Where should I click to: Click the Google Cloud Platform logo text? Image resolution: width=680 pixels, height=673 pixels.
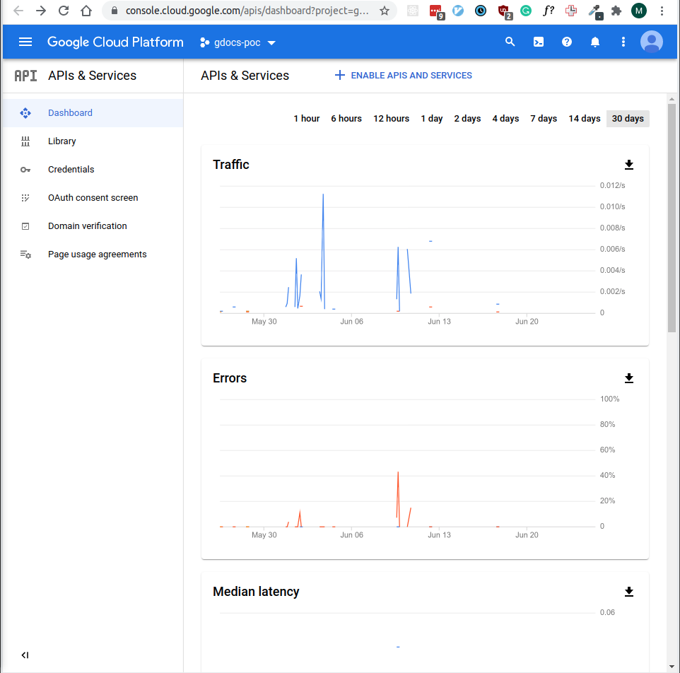pyautogui.click(x=115, y=42)
